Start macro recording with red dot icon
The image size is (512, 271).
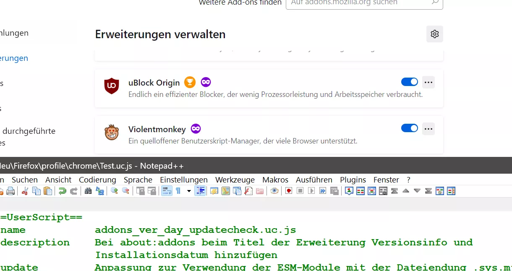click(x=289, y=191)
